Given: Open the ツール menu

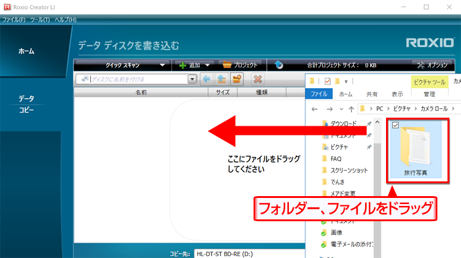Looking at the screenshot, I should 40,20.
